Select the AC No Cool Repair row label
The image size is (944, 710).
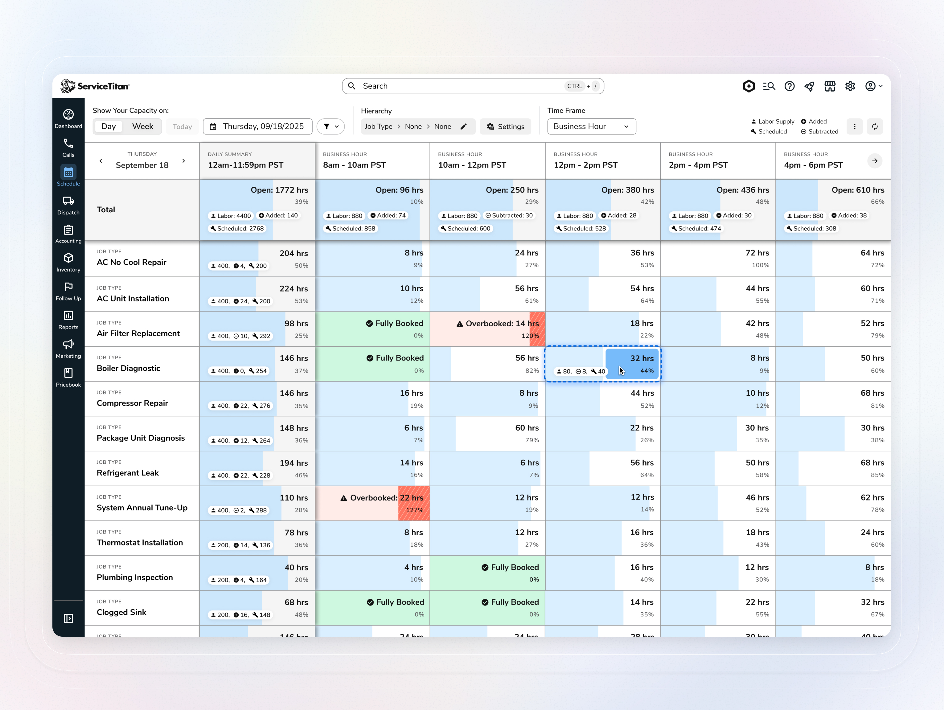142,259
